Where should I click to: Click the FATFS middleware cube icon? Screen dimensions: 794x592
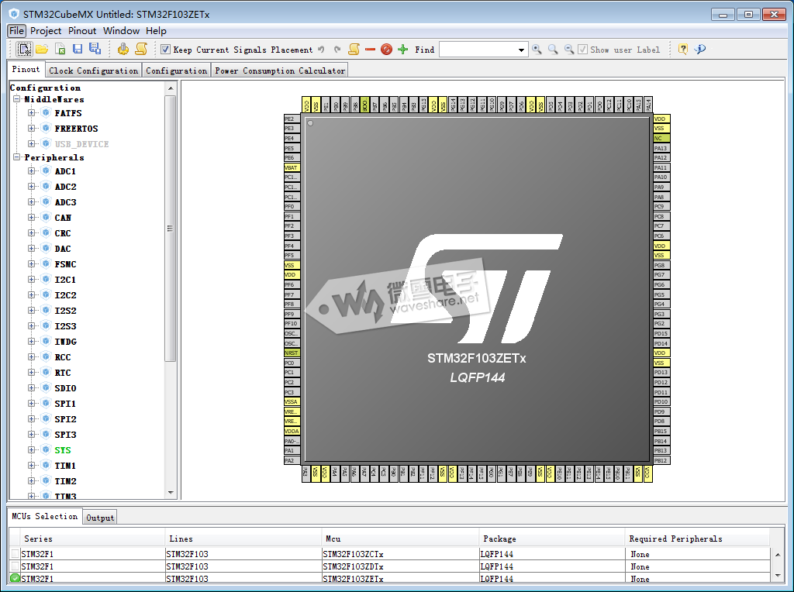point(46,112)
